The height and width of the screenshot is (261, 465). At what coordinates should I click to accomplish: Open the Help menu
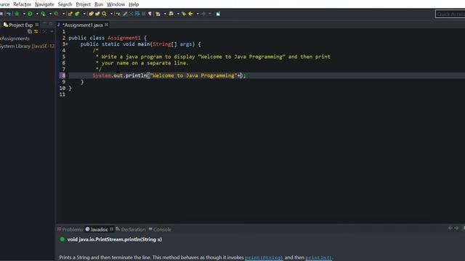134,4
